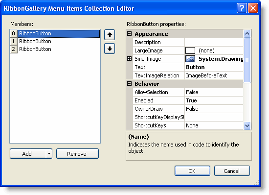The image size is (269, 195).
Task: Click the Cancel button
Action: click(232, 171)
